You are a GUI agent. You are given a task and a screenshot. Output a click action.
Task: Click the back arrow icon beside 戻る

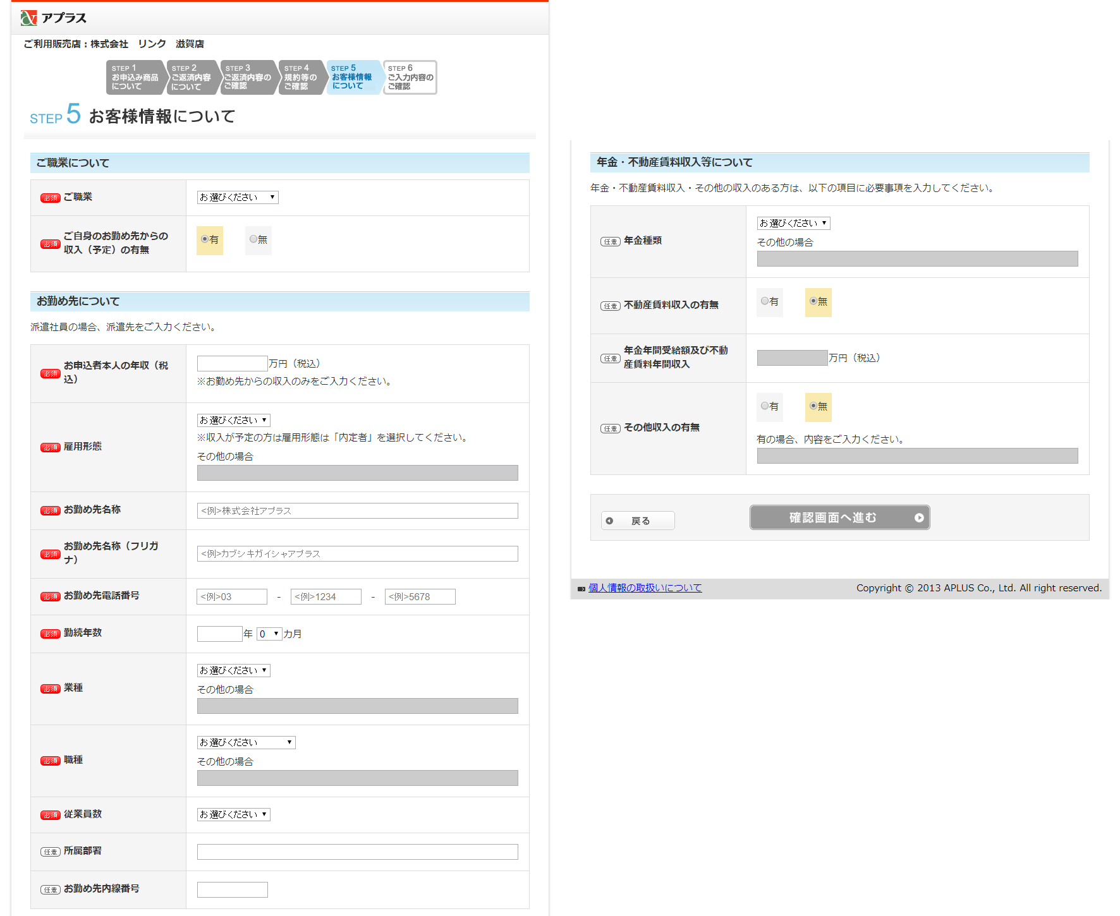(609, 521)
